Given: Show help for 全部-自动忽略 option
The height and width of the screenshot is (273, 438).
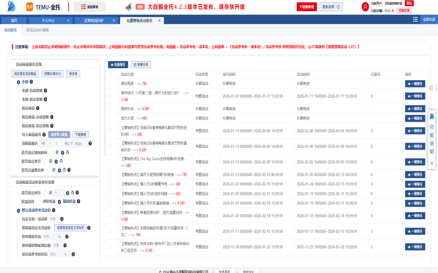Looking at the screenshot, I should [x=46, y=91].
